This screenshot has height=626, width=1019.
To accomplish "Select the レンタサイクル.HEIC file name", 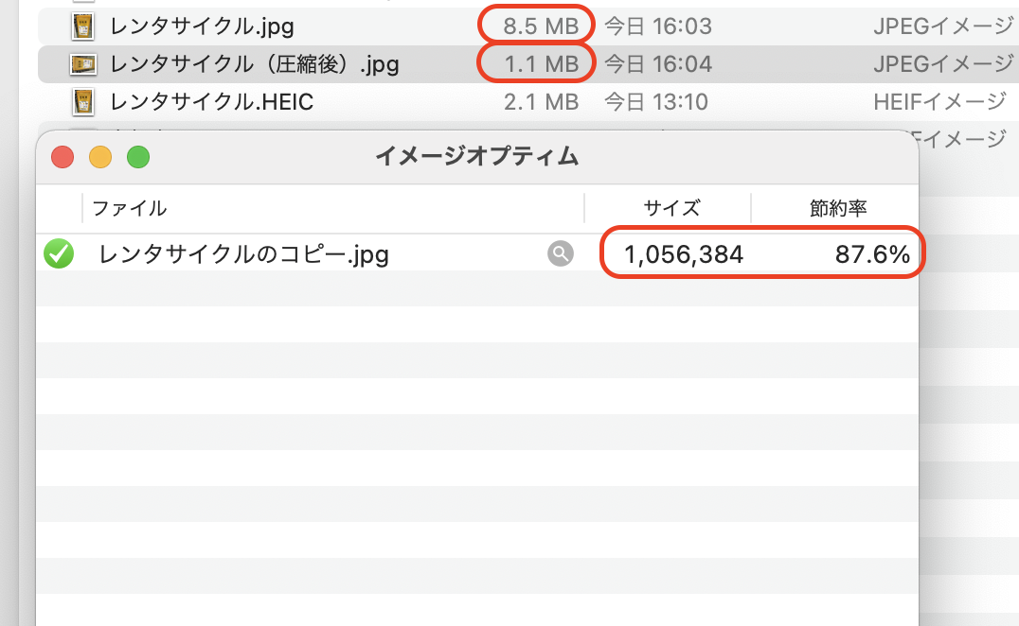I will point(212,102).
